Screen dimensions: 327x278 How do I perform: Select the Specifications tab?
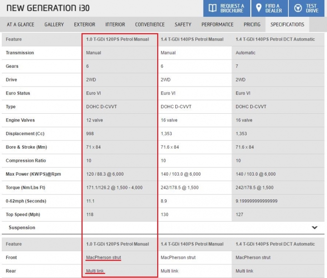click(287, 25)
